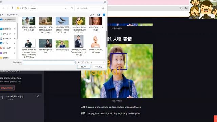Open ダウンロード in the navigation pane

pyautogui.click(x=7, y=34)
